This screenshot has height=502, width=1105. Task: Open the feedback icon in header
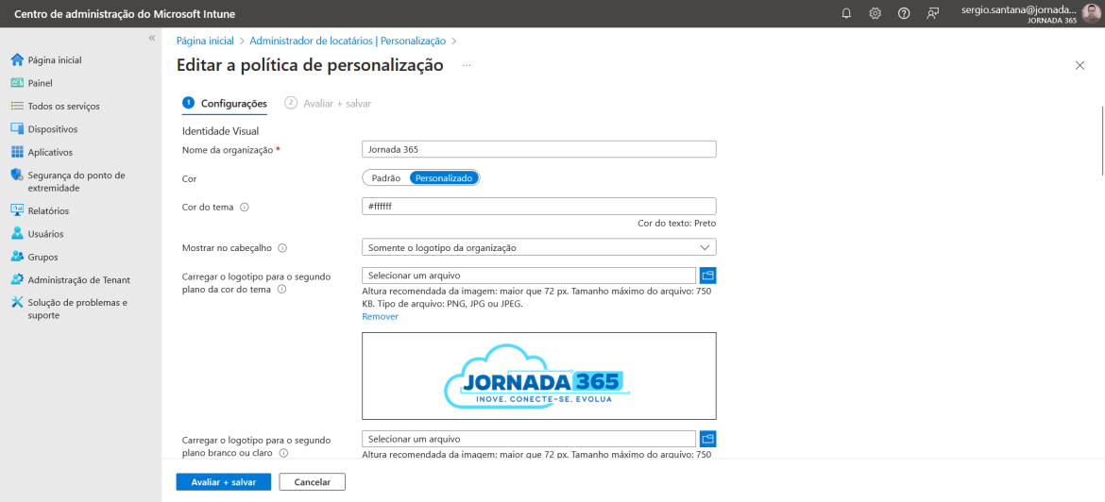pyautogui.click(x=933, y=13)
